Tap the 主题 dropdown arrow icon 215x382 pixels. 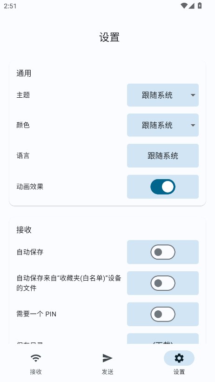(x=193, y=95)
